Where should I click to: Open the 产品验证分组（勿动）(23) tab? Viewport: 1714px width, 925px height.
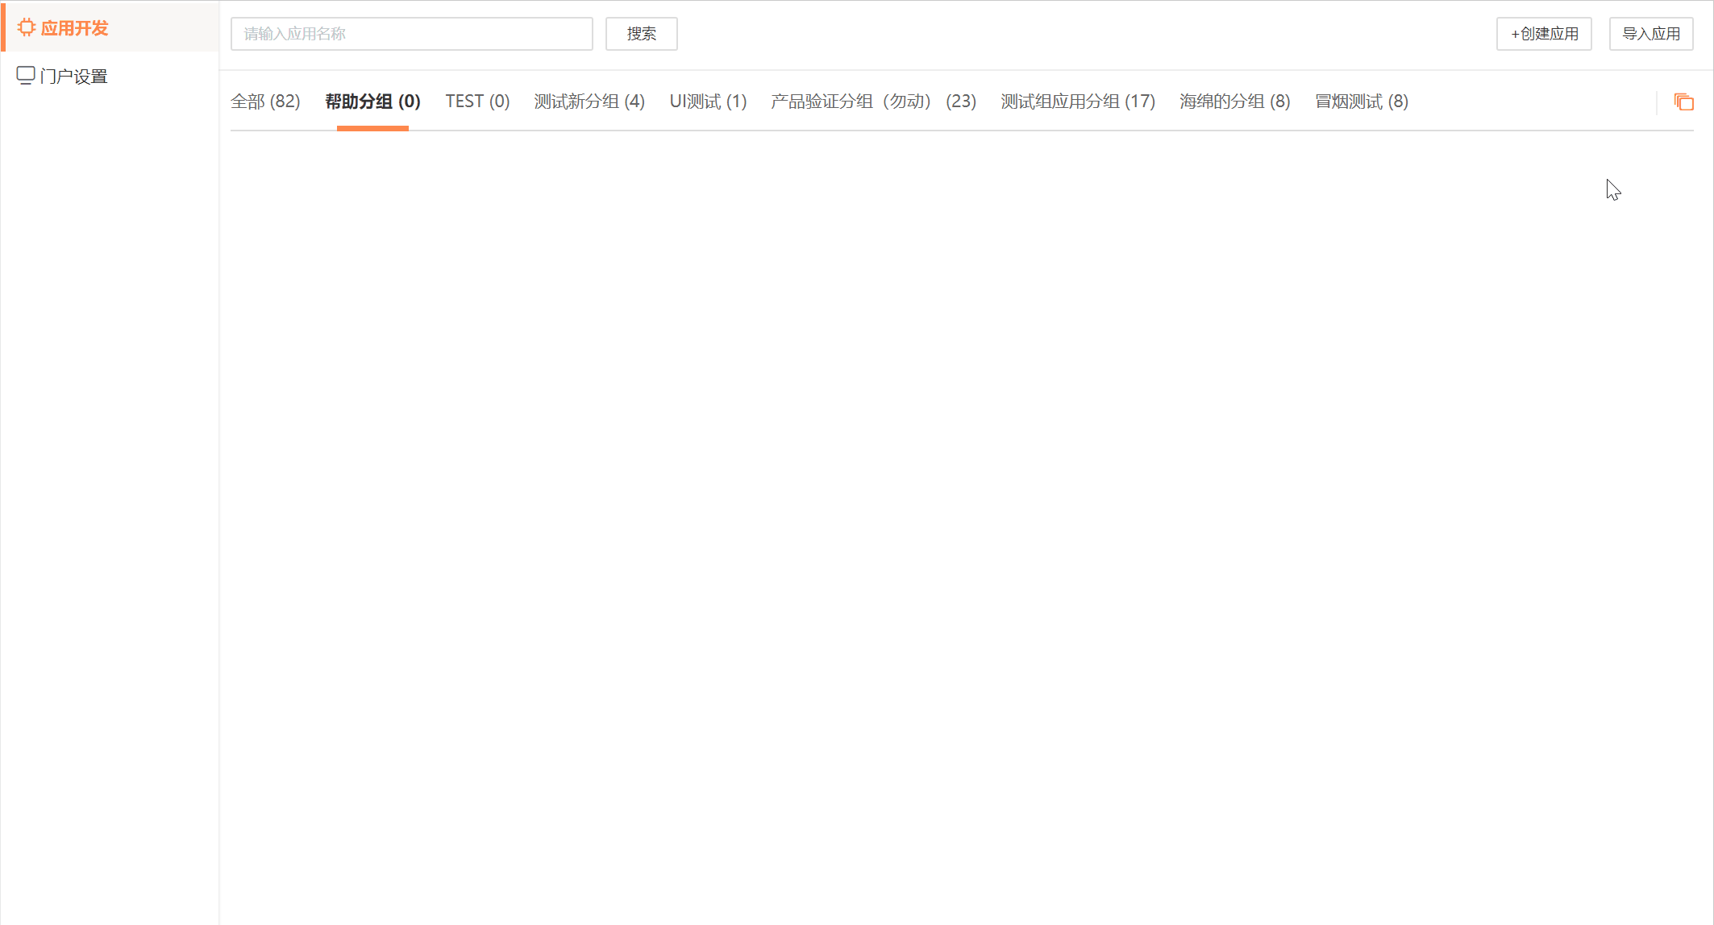[x=873, y=102]
